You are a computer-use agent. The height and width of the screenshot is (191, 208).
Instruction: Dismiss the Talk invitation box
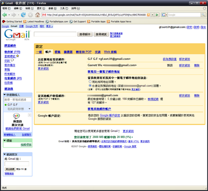coord(30,115)
